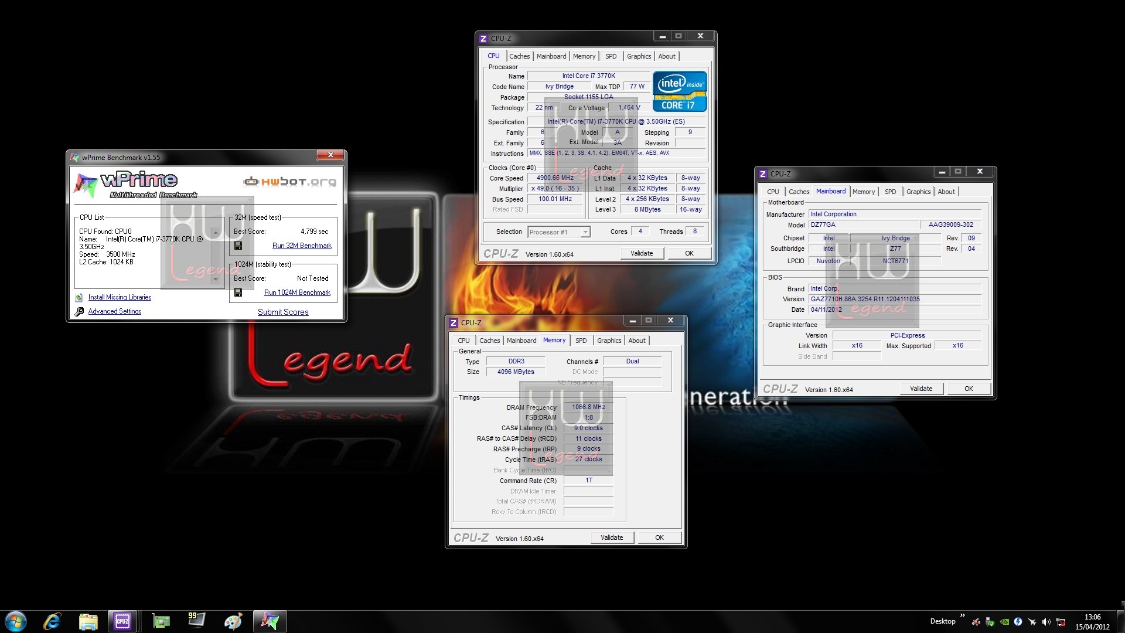1125x633 pixels.
Task: Open the Windows Start menu orb
Action: [15, 621]
